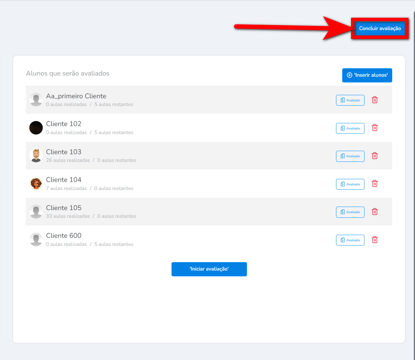Click the Aa_primeiro Cliente name

pos(76,96)
